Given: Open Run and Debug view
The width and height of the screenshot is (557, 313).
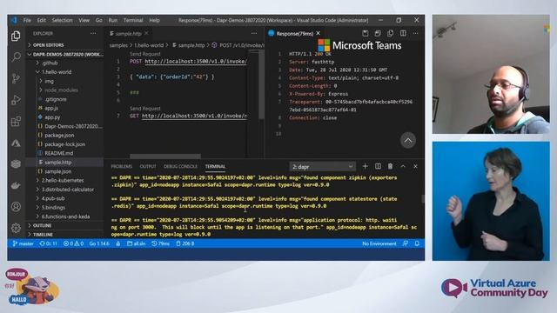Looking at the screenshot, I should point(16,100).
